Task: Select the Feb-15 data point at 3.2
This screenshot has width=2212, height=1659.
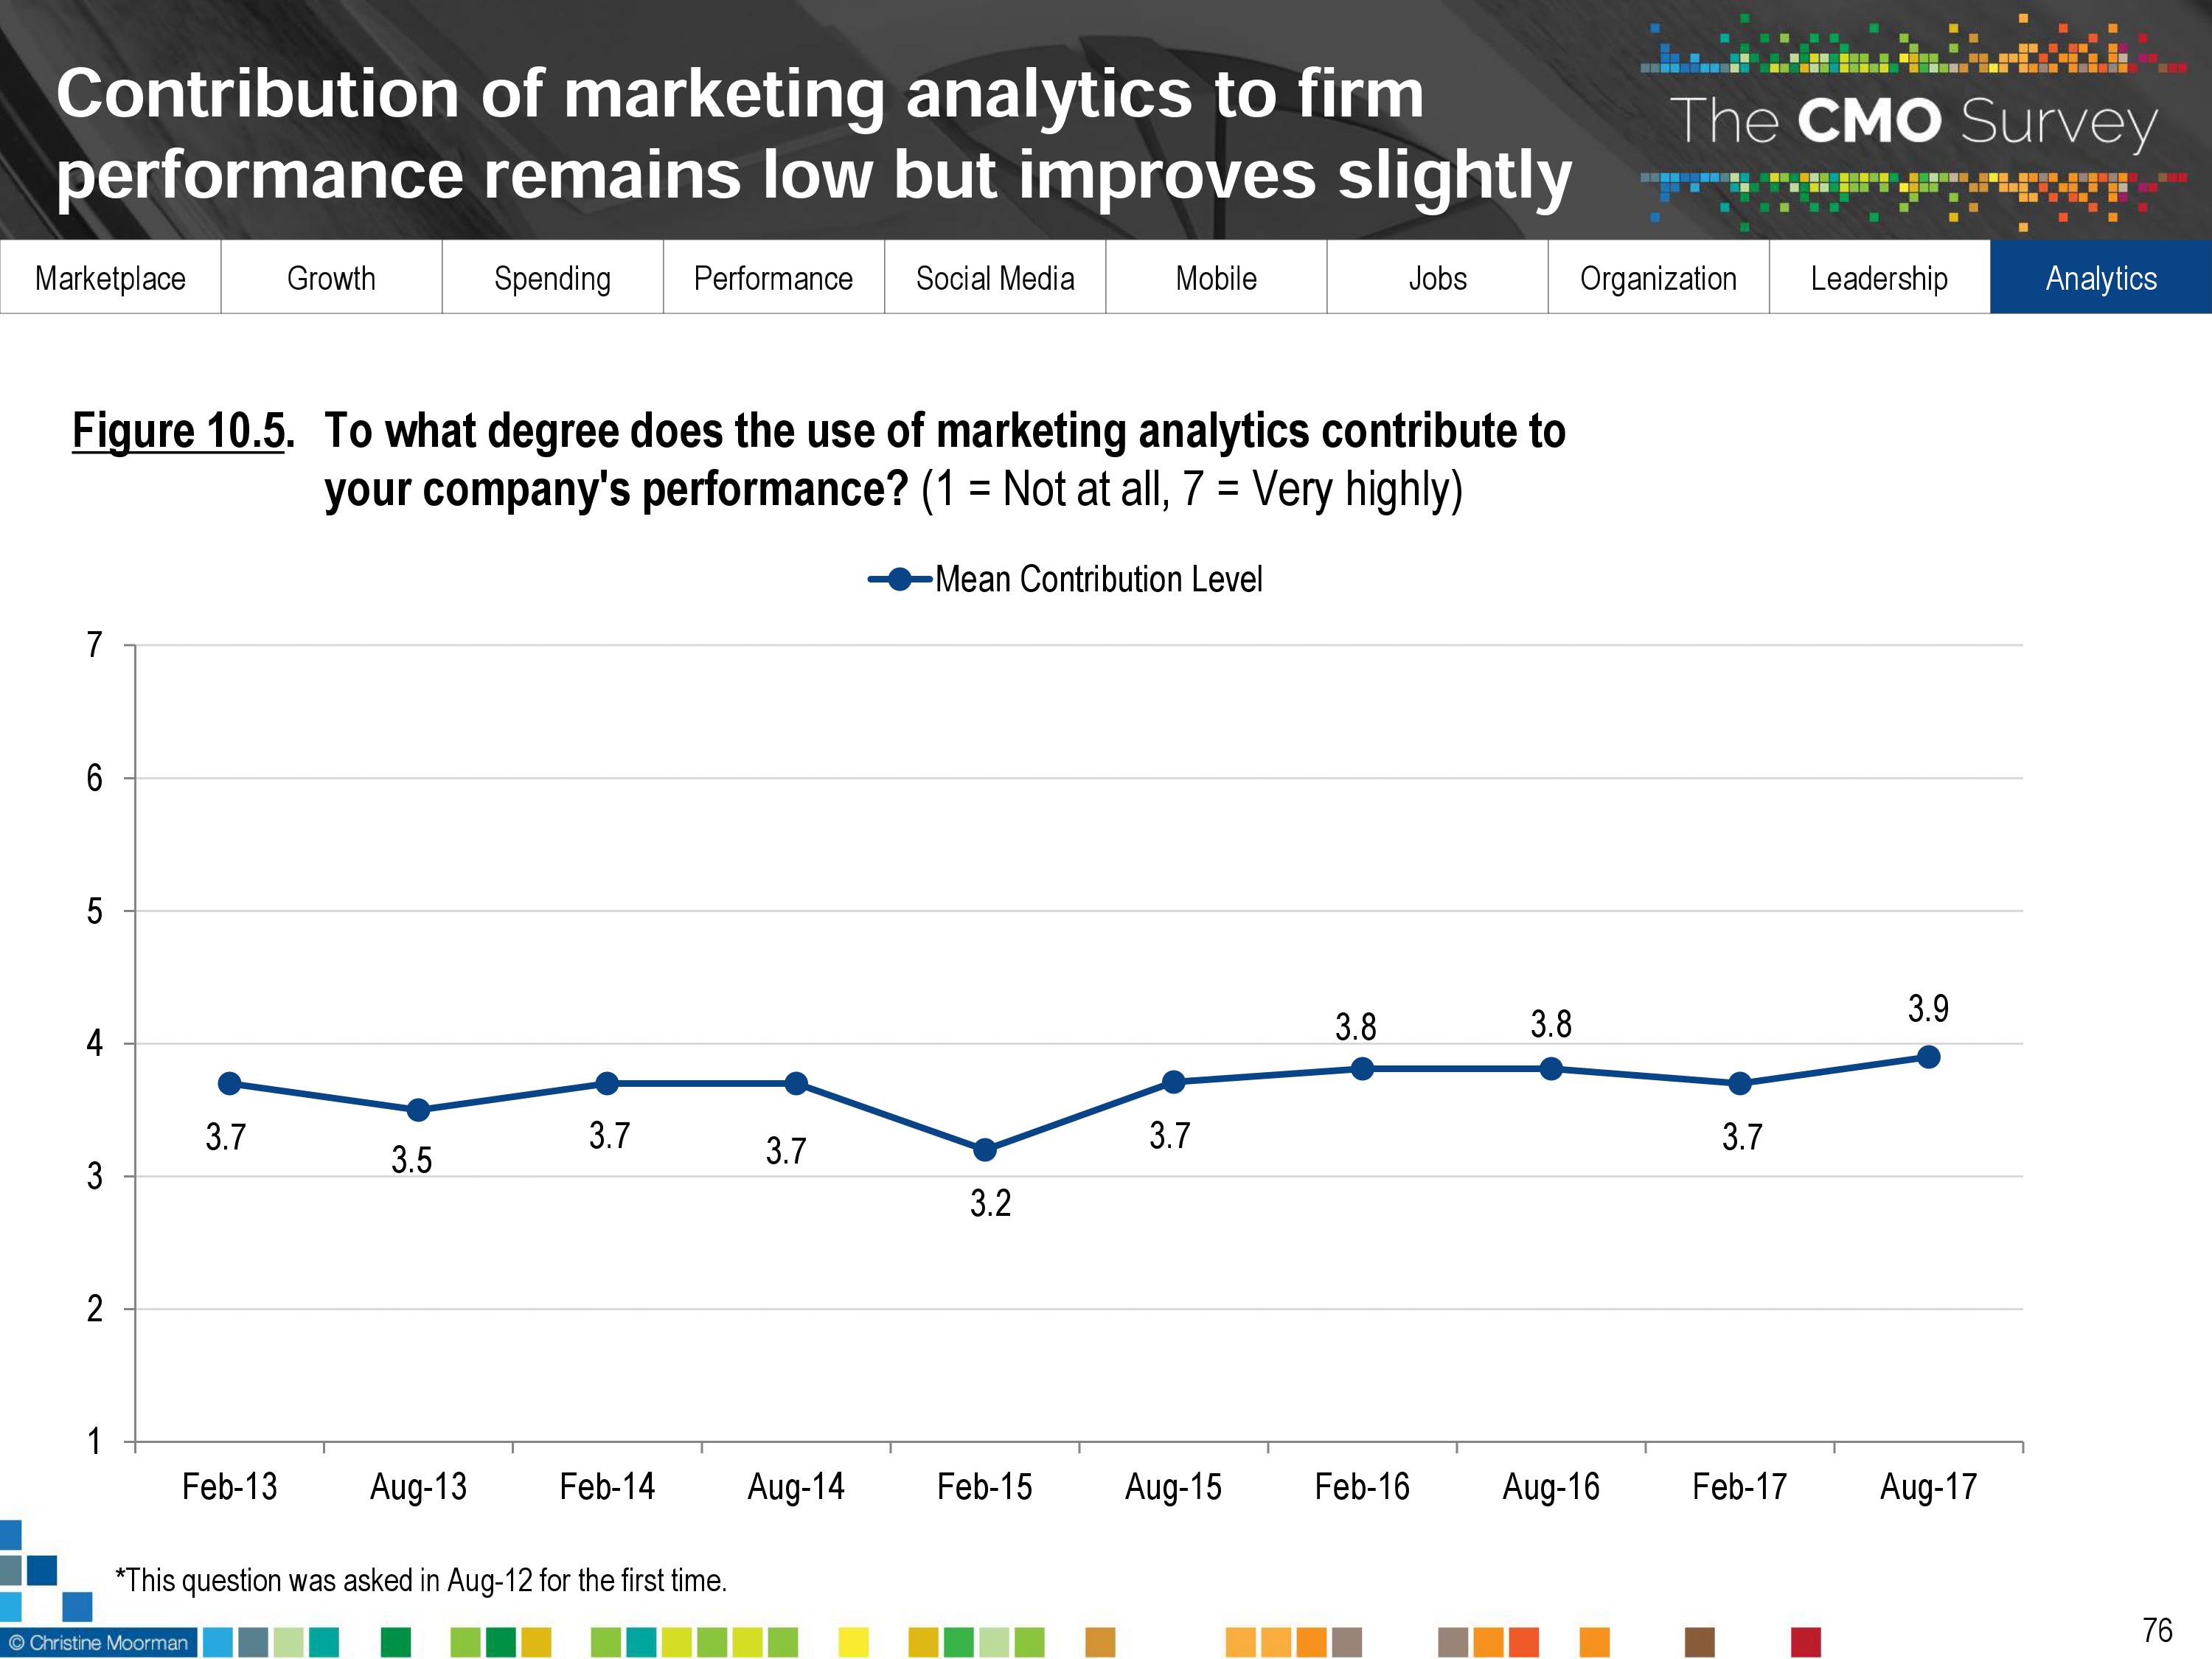Action: click(x=985, y=1150)
